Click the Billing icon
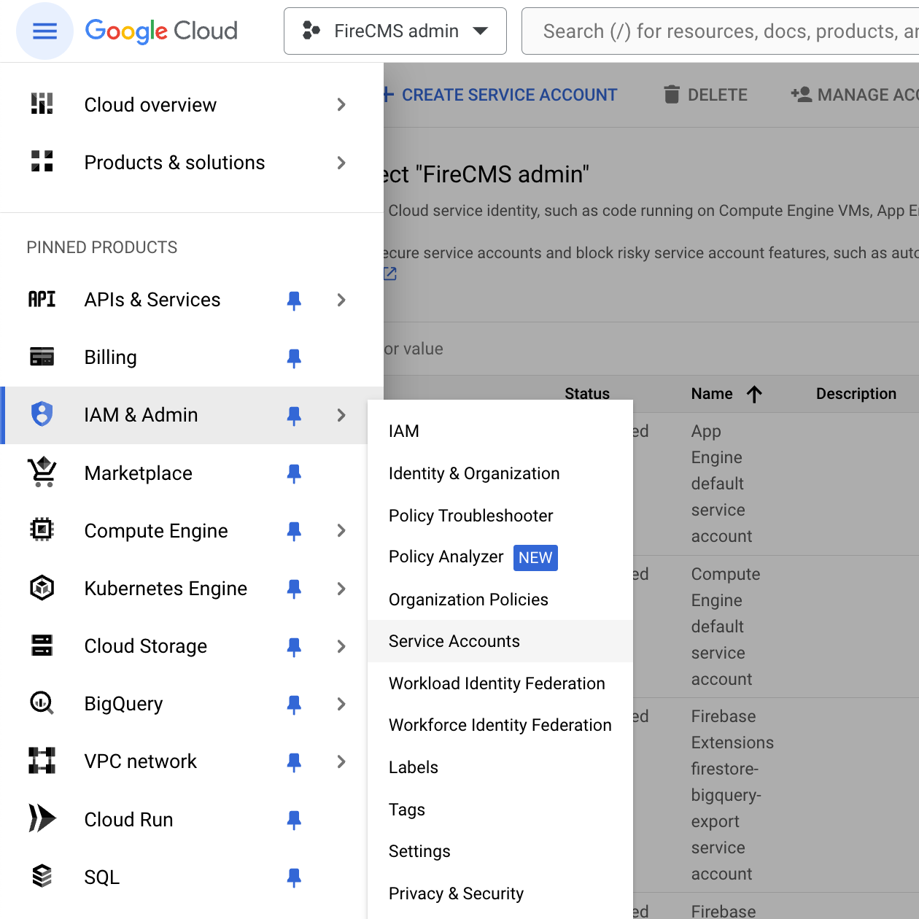This screenshot has height=919, width=919. point(42,357)
